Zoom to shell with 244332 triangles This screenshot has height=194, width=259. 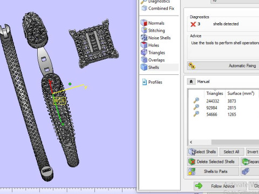196,100
